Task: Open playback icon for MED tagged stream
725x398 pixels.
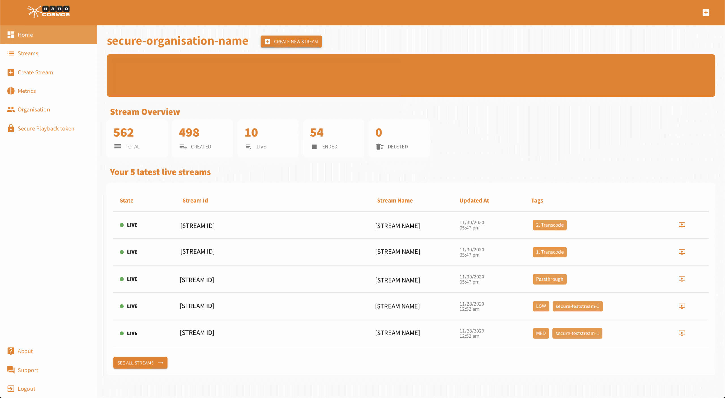Action: [x=682, y=333]
